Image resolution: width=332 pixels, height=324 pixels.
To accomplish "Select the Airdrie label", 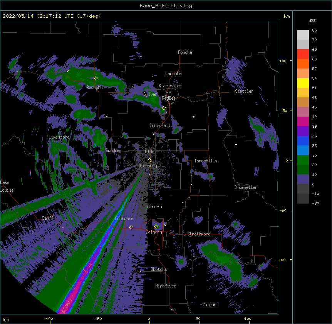I will tap(156, 207).
